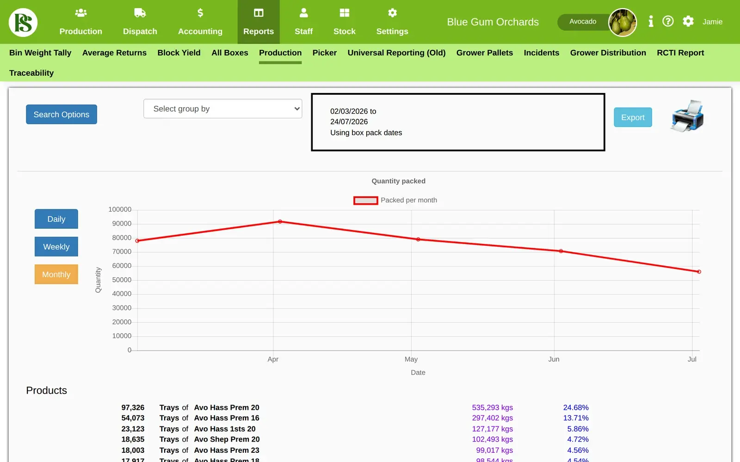The width and height of the screenshot is (740, 462).
Task: Open the Traceability report tab
Action: pyautogui.click(x=31, y=73)
